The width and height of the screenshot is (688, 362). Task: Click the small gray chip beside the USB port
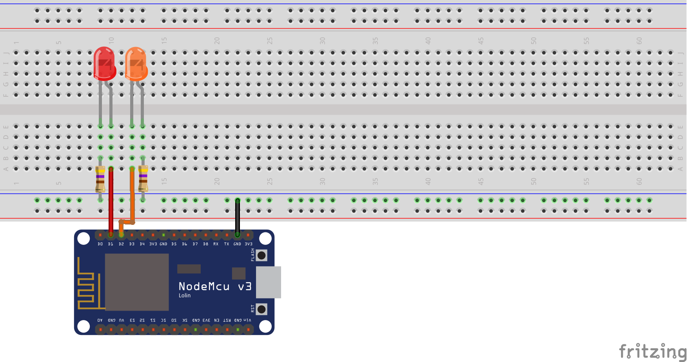click(x=239, y=273)
